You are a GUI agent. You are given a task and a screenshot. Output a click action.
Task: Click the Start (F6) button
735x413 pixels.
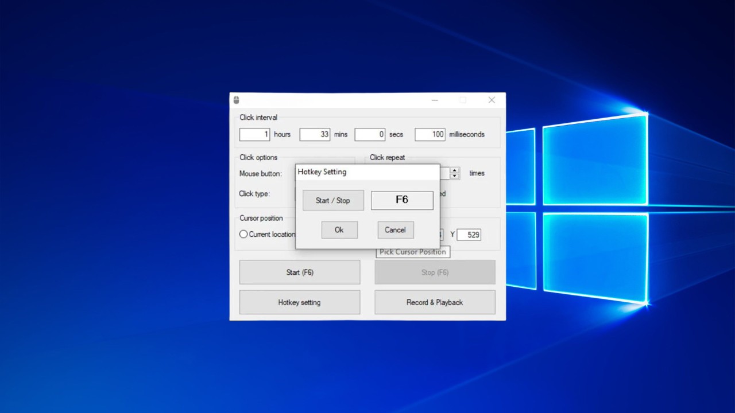[x=300, y=272]
